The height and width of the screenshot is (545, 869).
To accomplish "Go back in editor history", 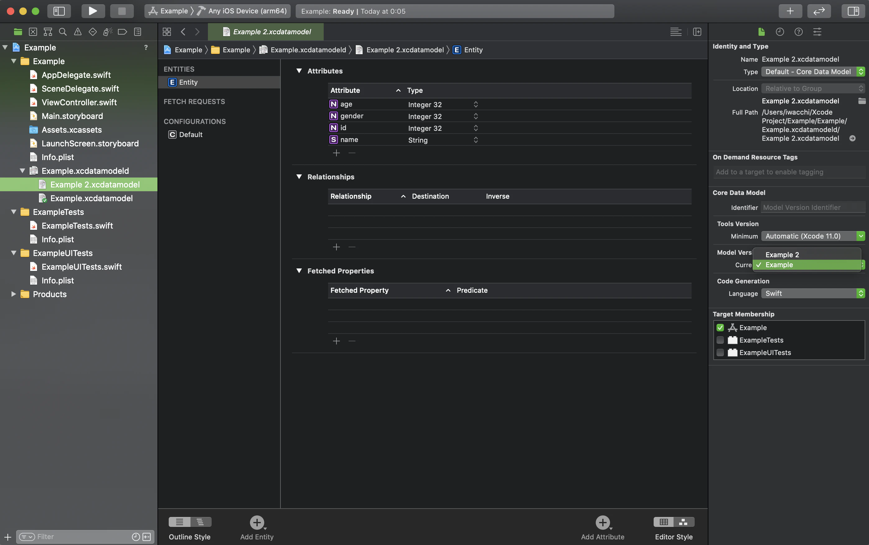I will (183, 32).
